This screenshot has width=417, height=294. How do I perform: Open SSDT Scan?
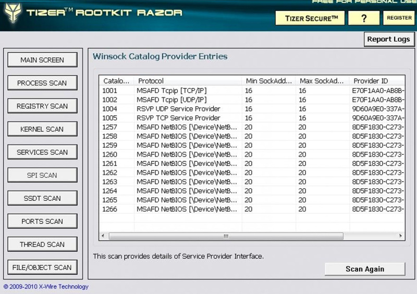[x=42, y=198]
